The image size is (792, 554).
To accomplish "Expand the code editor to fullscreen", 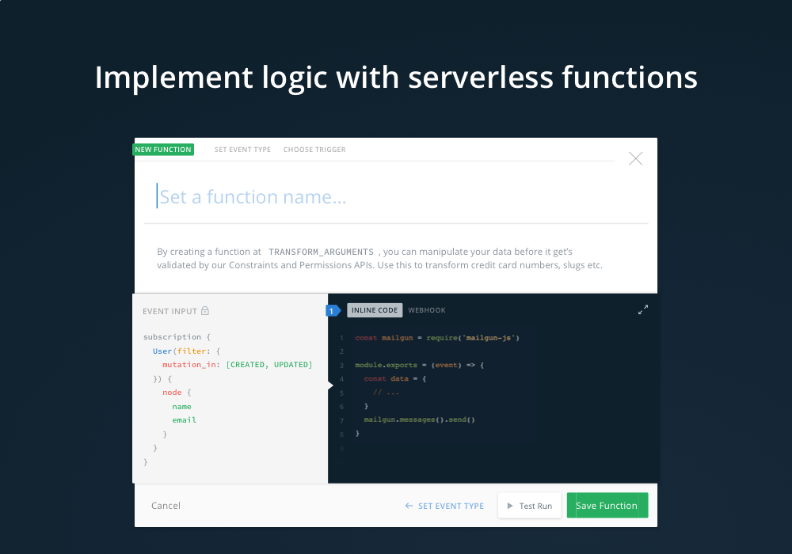I will tap(643, 309).
